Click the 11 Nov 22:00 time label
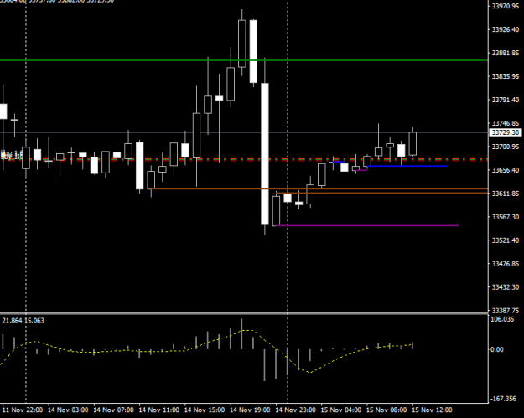 click(x=23, y=410)
